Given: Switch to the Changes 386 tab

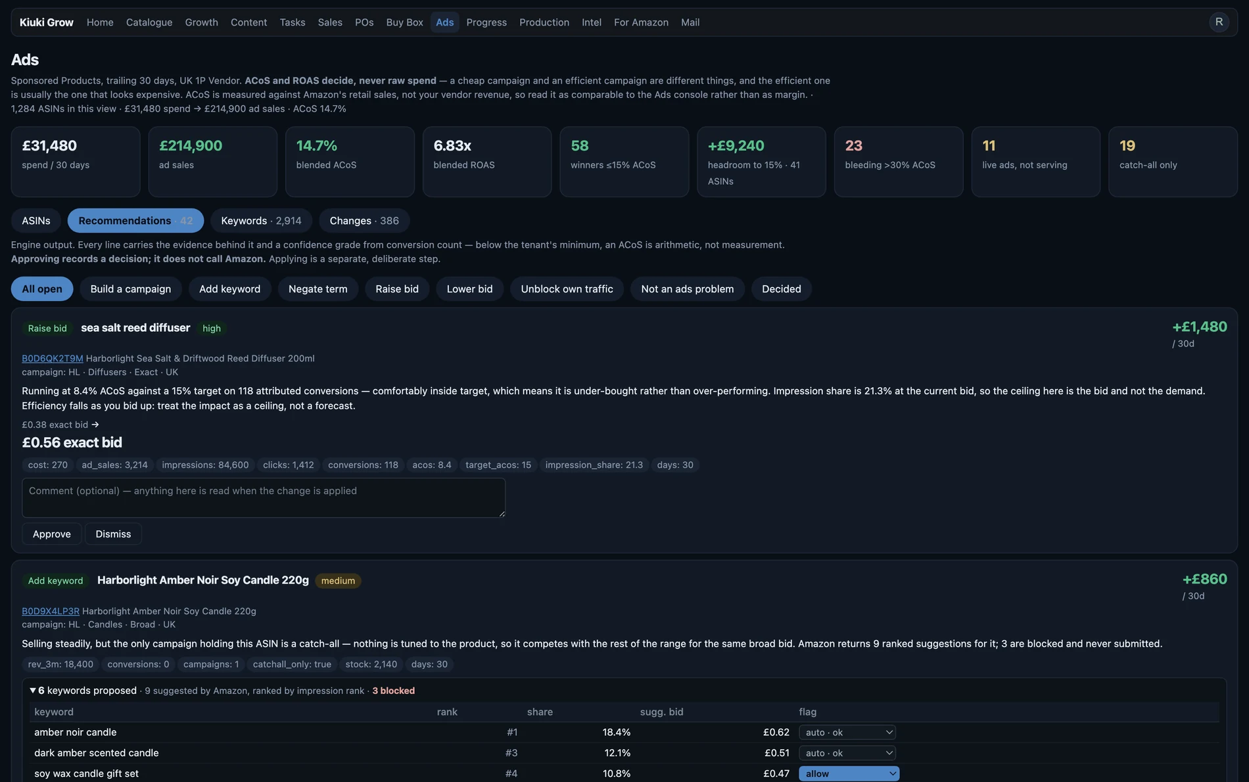Looking at the screenshot, I should 364,220.
